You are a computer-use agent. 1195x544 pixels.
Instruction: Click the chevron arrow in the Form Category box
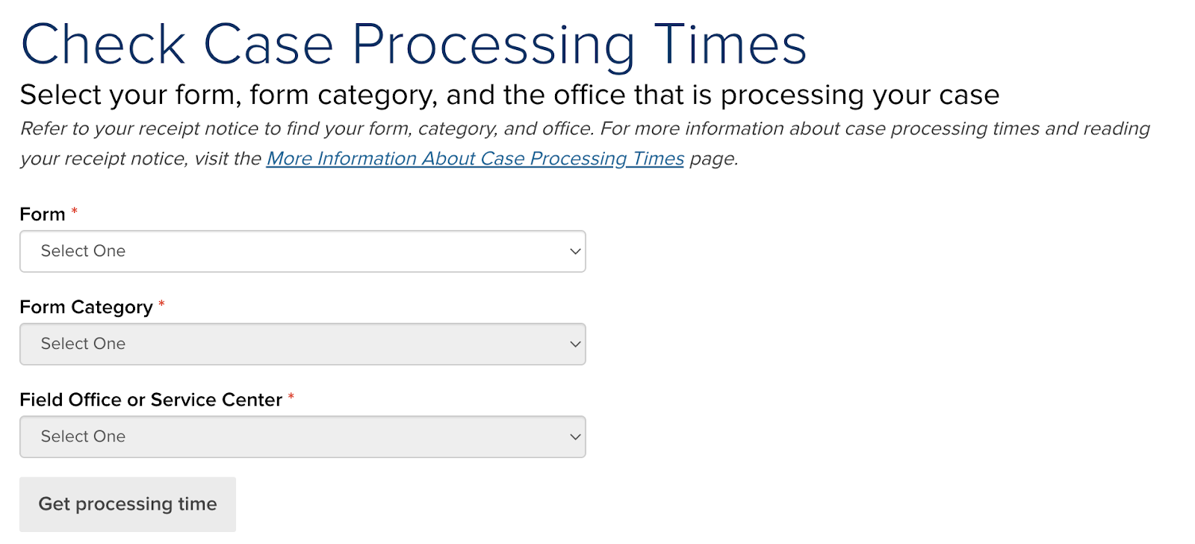pos(575,344)
